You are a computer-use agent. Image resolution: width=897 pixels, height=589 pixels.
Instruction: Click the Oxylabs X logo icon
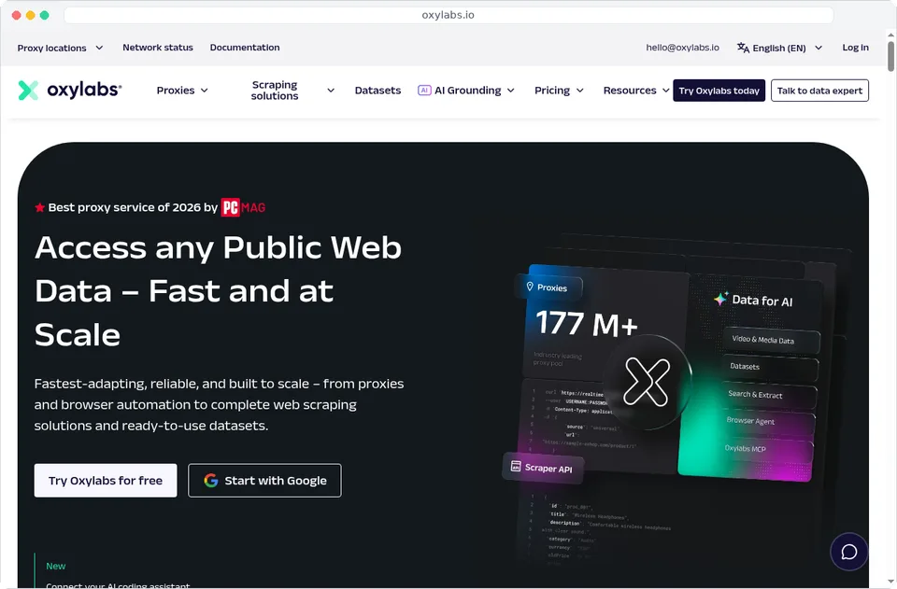tap(28, 91)
